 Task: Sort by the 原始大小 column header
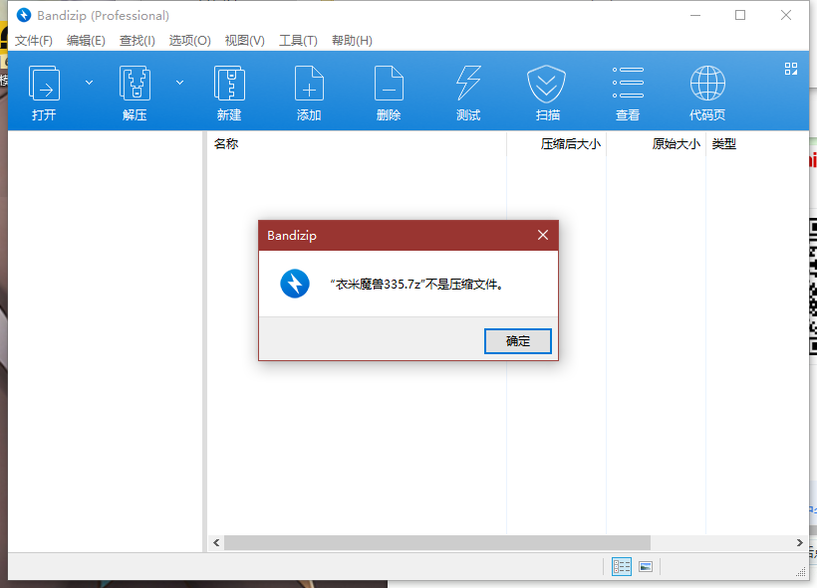coord(656,144)
